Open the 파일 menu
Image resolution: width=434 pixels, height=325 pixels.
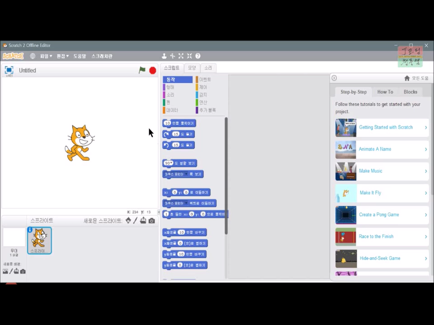tap(46, 56)
